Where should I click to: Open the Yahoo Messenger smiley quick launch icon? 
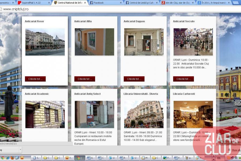22,158
